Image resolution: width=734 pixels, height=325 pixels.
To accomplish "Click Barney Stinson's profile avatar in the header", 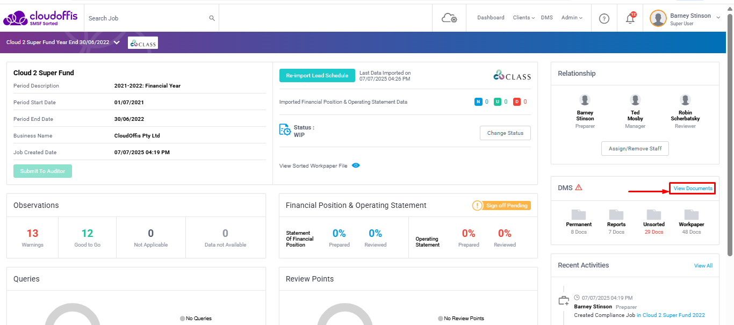I will click(658, 18).
